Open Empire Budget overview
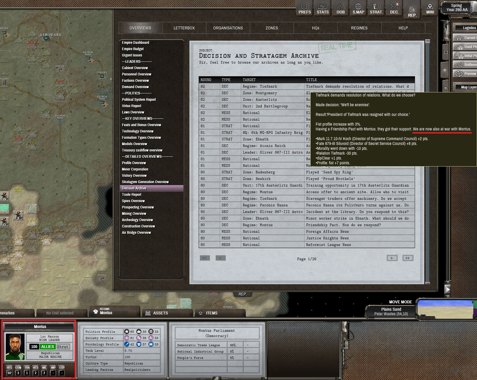 tap(133, 49)
